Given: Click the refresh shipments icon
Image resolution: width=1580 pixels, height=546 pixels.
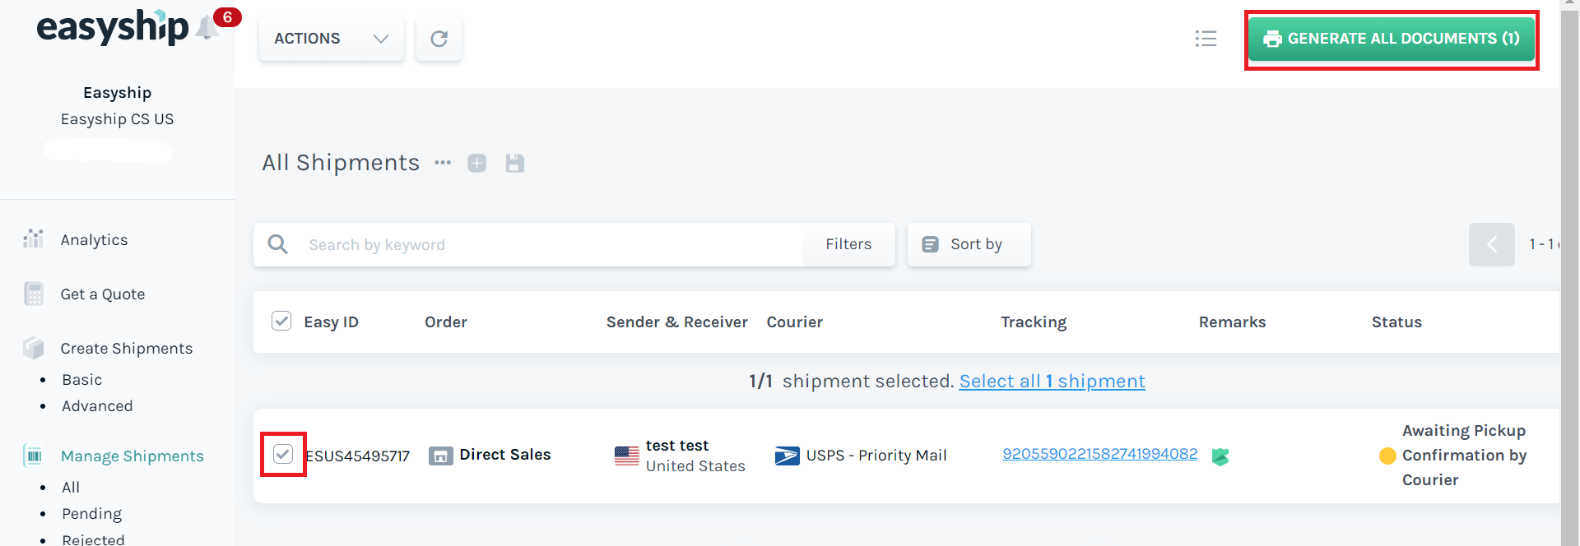Looking at the screenshot, I should (439, 39).
